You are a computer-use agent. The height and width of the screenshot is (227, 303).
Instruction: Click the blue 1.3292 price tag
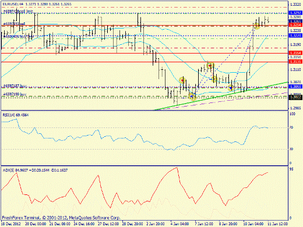(295, 13)
